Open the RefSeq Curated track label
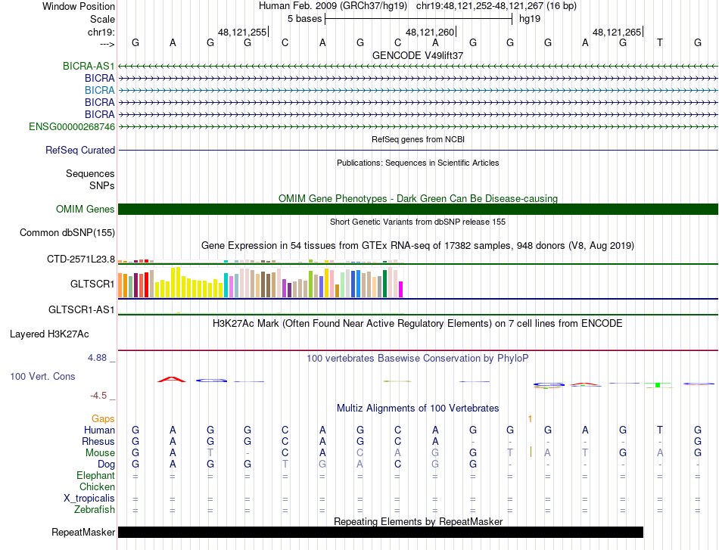Image resolution: width=719 pixels, height=550 pixels. tap(80, 150)
